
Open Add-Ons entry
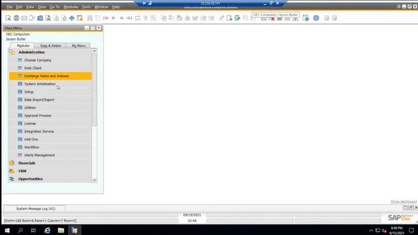[x=31, y=139]
